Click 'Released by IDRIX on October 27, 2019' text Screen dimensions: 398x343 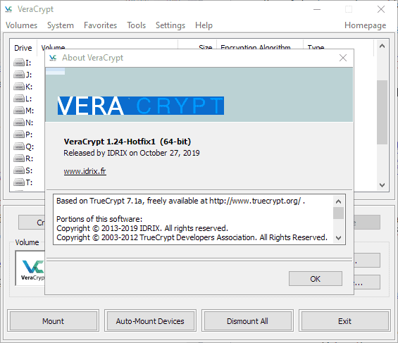(132, 153)
